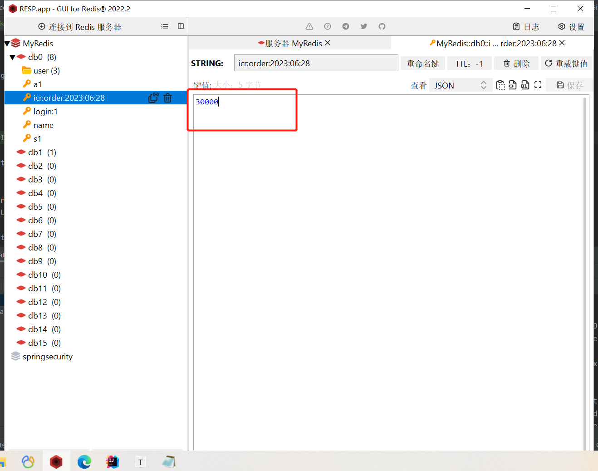Open IntelliJ IDEA from the taskbar

[x=113, y=462]
